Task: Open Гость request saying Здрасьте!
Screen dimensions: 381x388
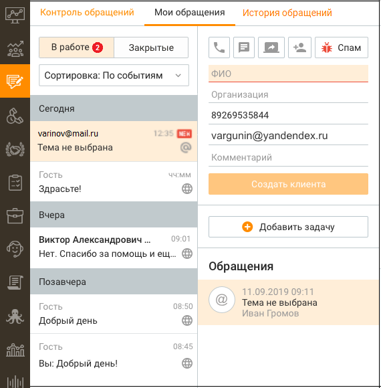Action: pos(114,182)
